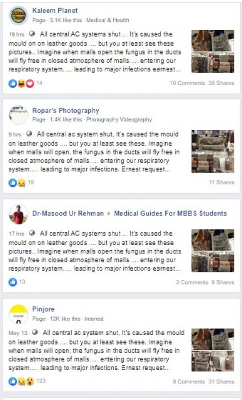The height and width of the screenshot is (400, 242).
Task: Open mould photos thumbnail in Pinjore post
Action: [x=213, y=349]
